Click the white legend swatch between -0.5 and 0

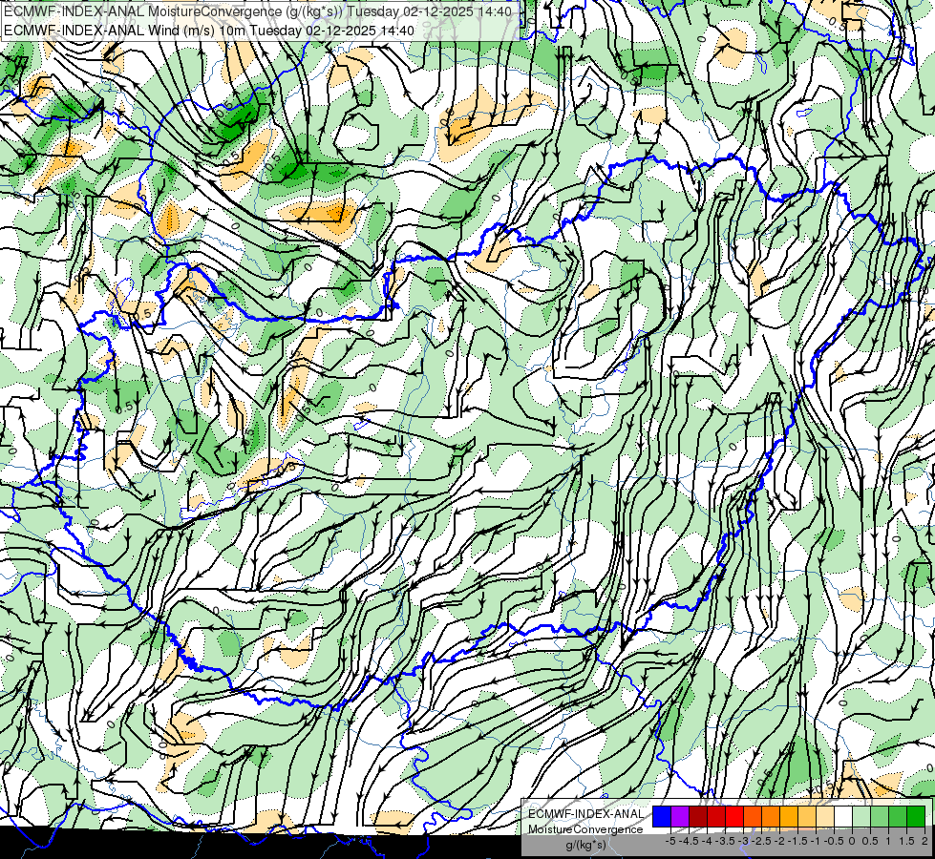coord(843,816)
